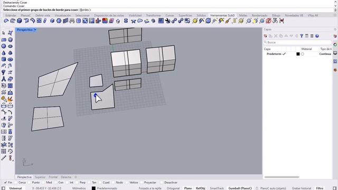This screenshot has width=338, height=190.
Task: Click the layer filter funnel icon
Action: coord(302,36)
